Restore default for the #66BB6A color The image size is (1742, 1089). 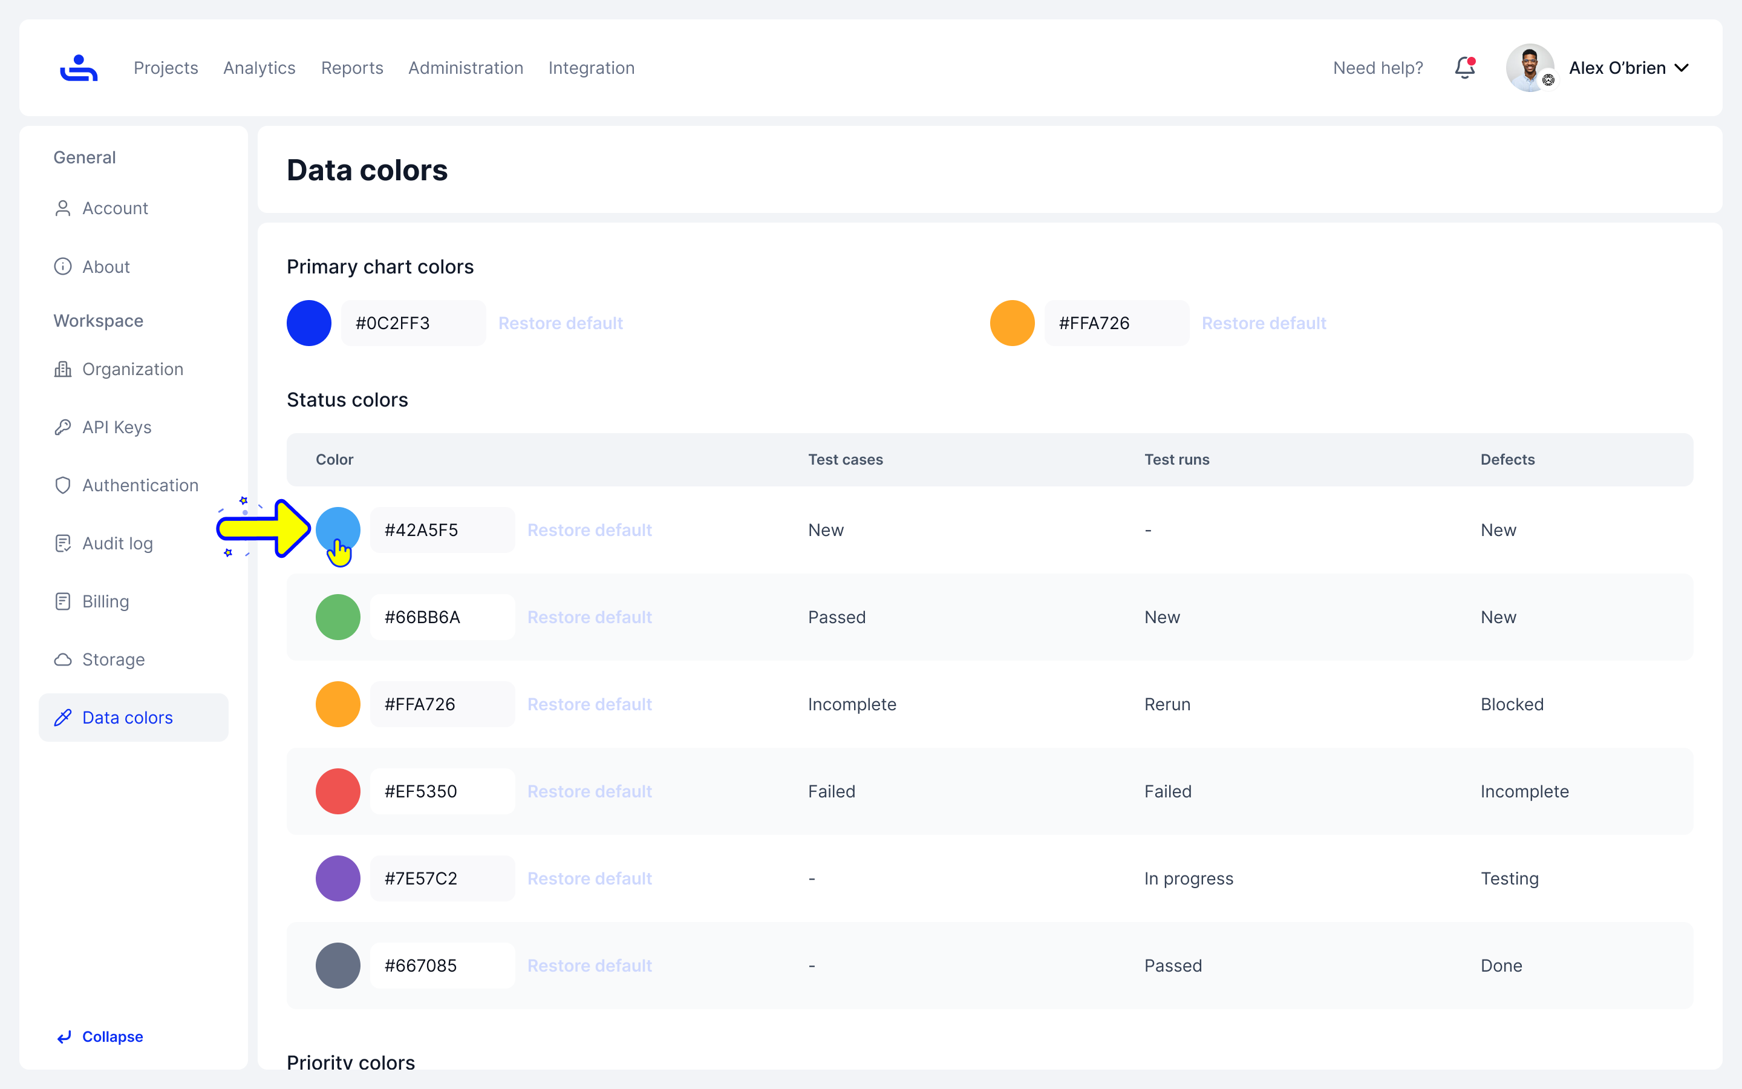coord(590,617)
